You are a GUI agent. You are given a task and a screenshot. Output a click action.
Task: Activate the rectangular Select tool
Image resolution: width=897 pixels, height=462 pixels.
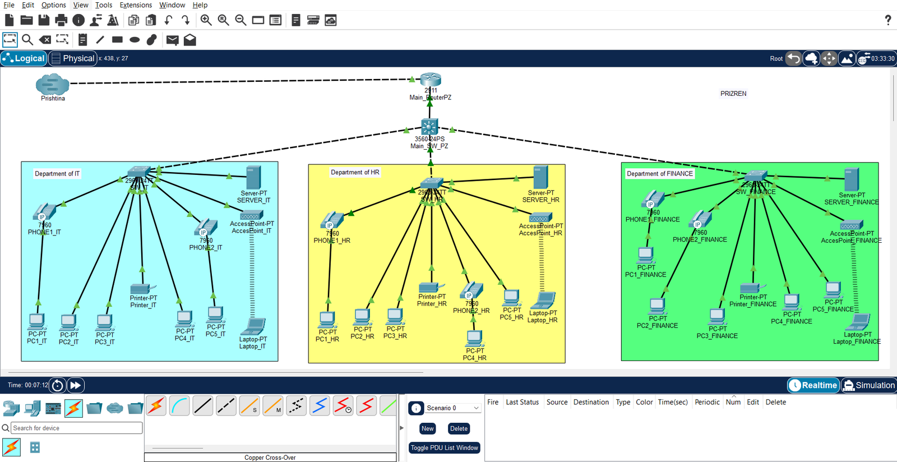point(10,40)
